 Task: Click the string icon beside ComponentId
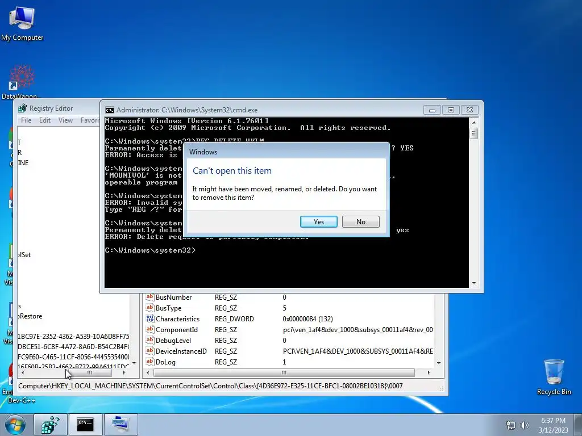(x=149, y=329)
